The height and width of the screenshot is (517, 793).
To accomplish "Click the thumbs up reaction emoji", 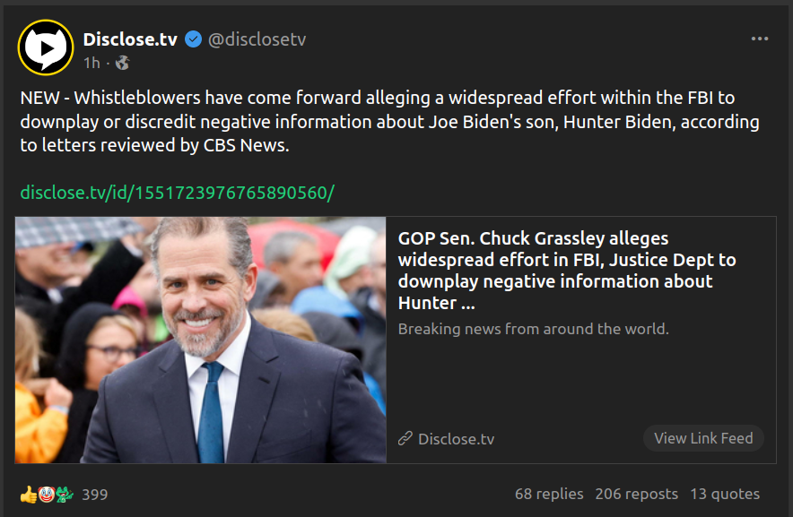I will (29, 494).
